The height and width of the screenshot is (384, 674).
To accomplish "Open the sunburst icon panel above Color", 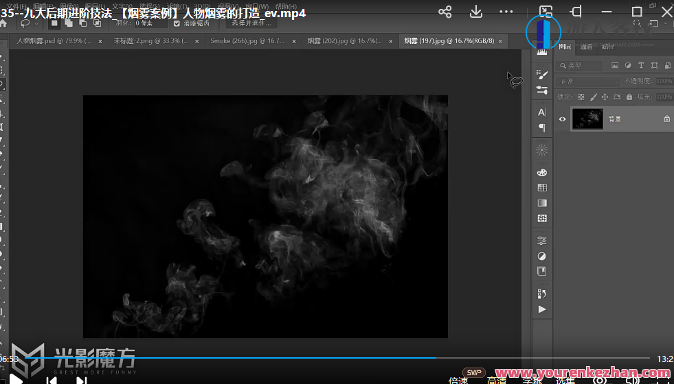I will (x=542, y=150).
